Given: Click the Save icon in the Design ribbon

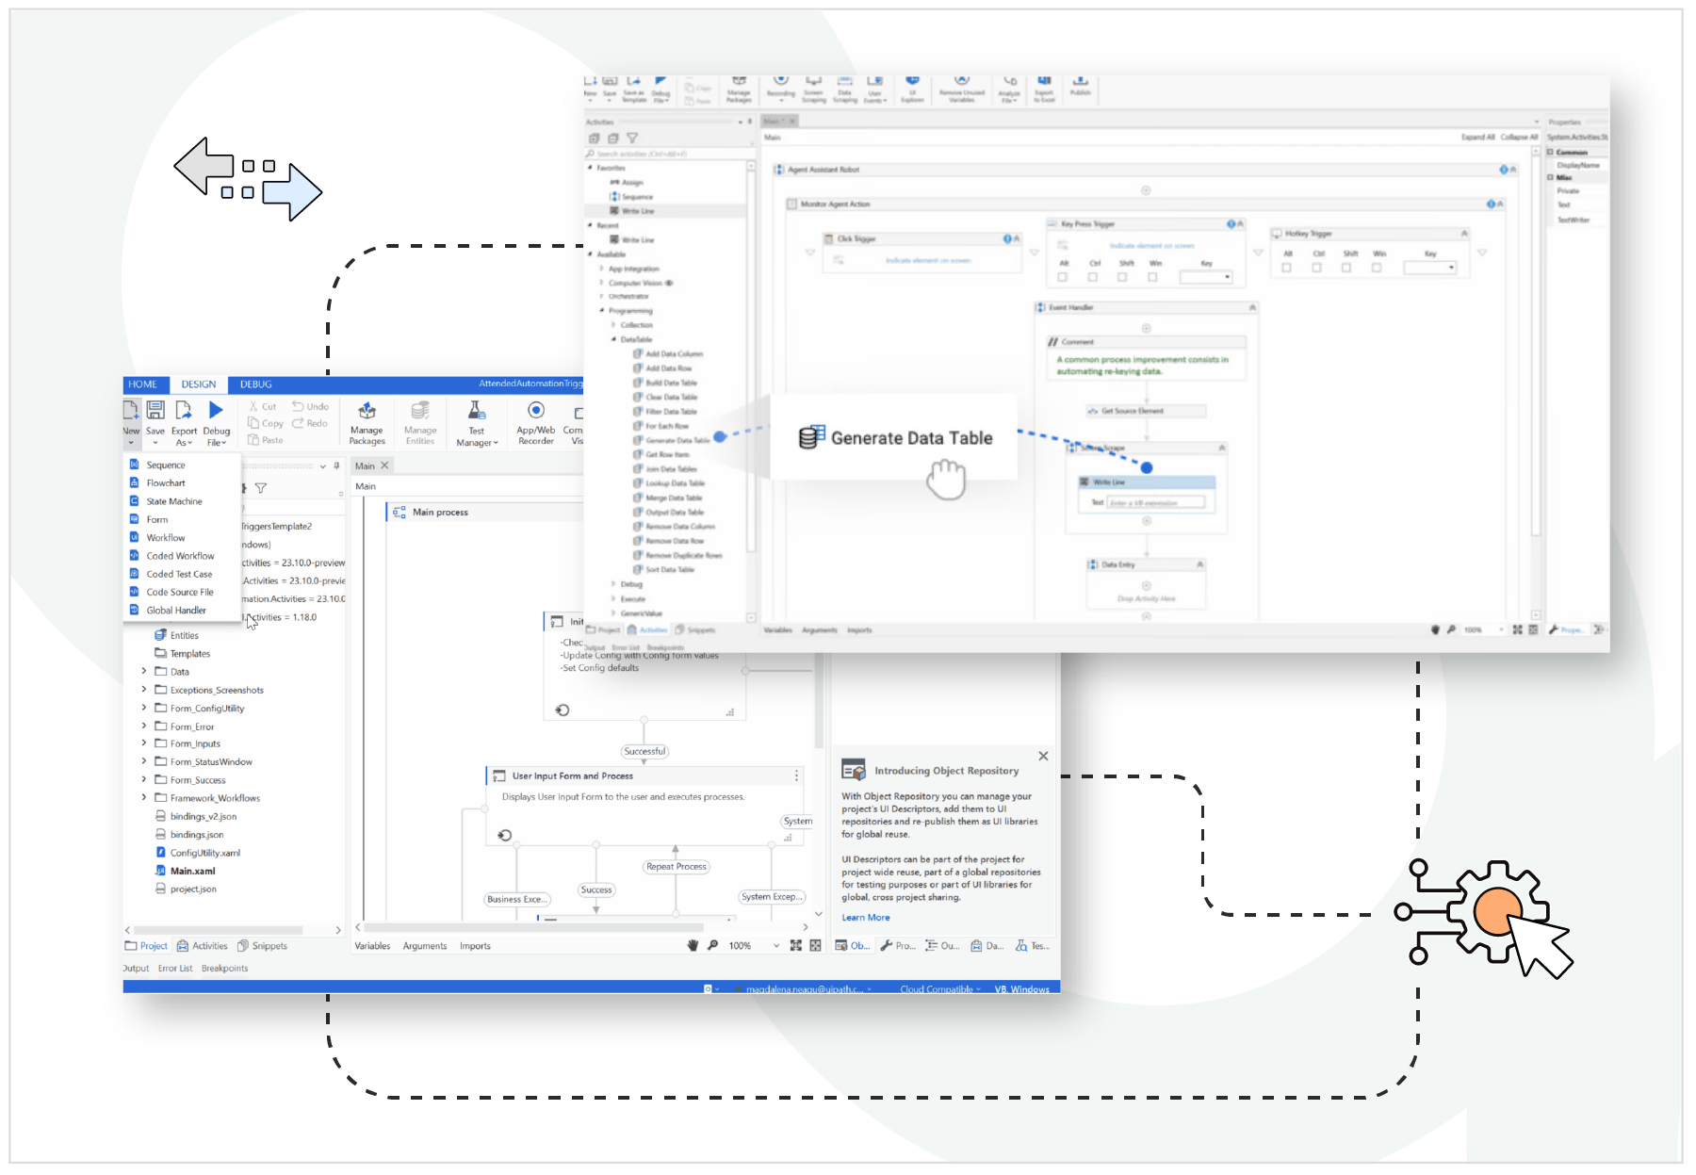Looking at the screenshot, I should [155, 410].
